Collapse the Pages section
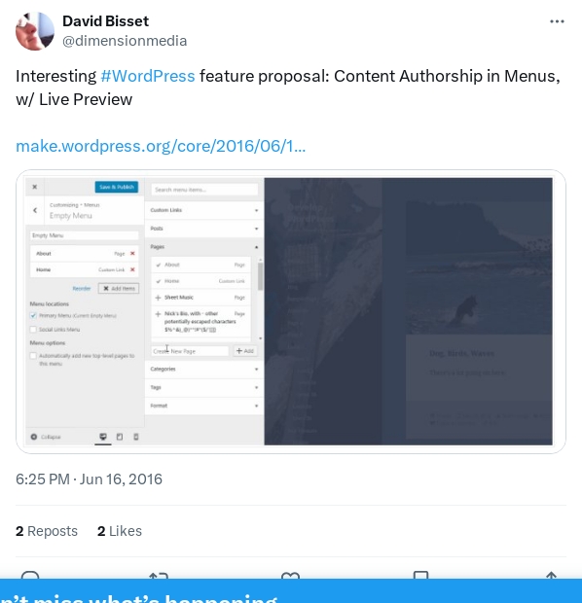The image size is (582, 603). pyautogui.click(x=204, y=247)
